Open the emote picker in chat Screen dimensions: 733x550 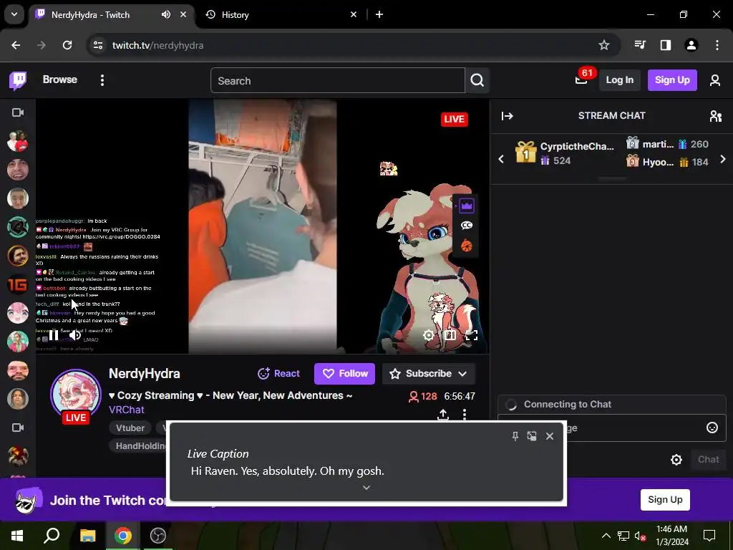coord(712,428)
